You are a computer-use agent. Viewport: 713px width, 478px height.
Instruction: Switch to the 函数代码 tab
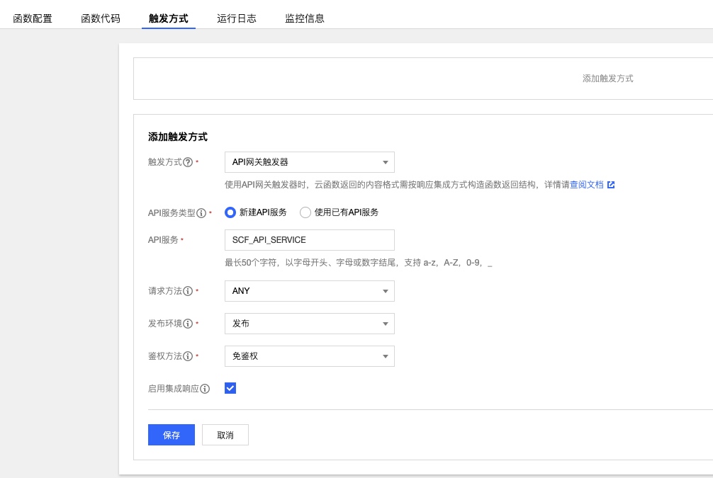pos(101,18)
